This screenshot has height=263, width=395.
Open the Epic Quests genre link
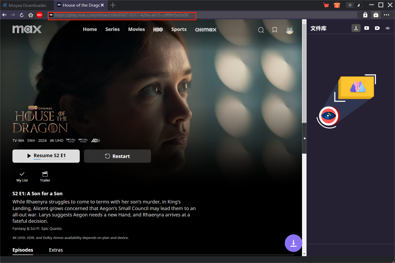pyautogui.click(x=52, y=229)
